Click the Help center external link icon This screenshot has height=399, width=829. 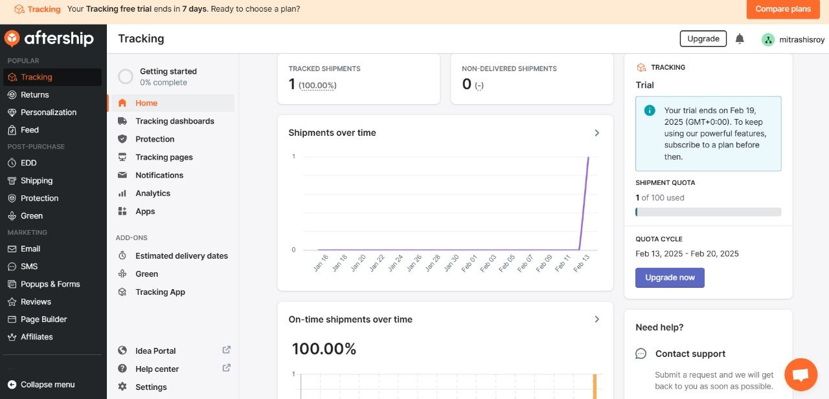coord(227,368)
